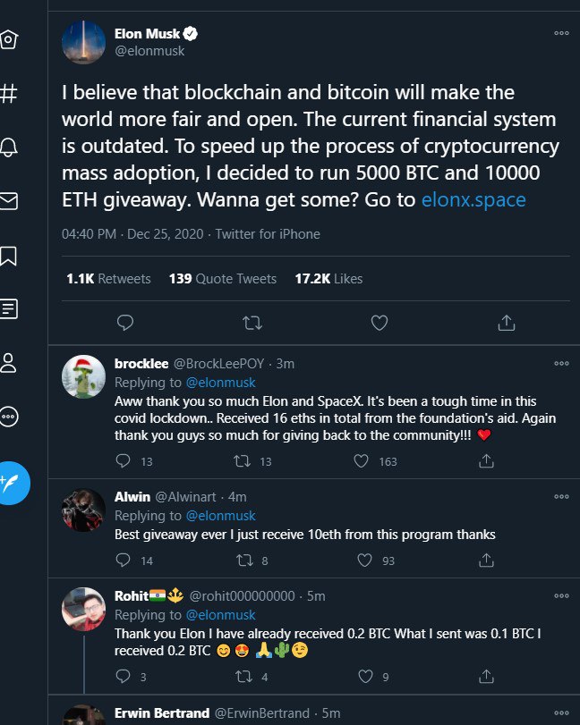Open Lists icon in sidebar
The image size is (580, 725).
tap(9, 309)
